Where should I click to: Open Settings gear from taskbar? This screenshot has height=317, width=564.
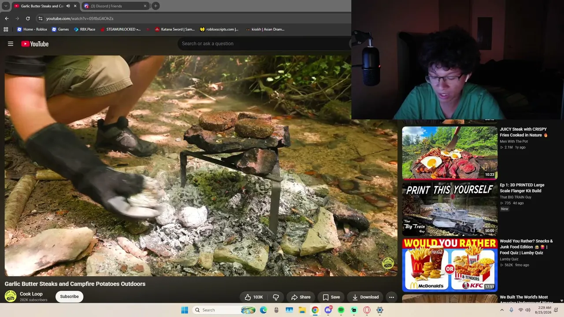pos(379,310)
